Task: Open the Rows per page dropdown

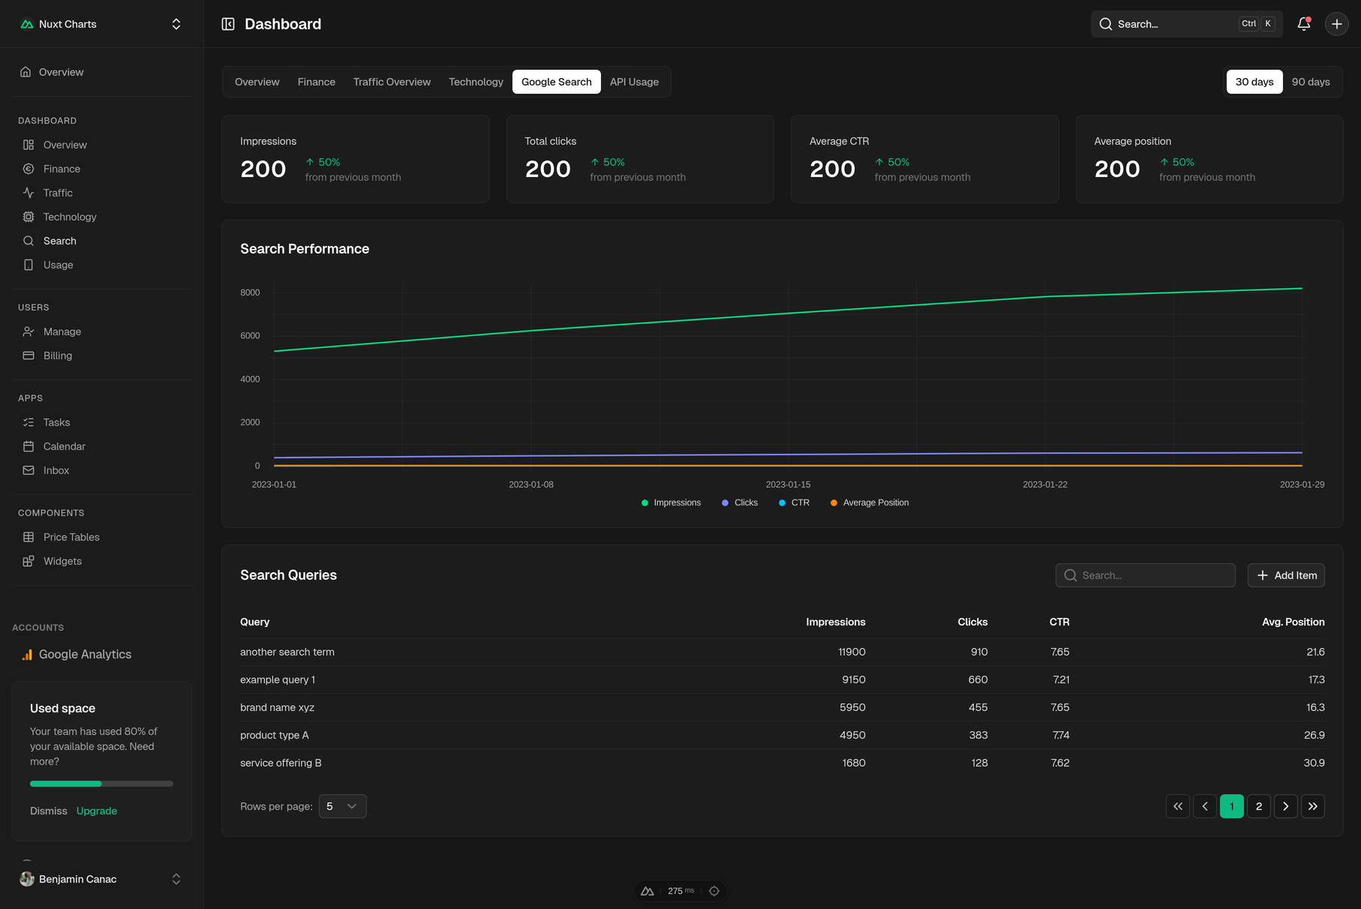Action: tap(342, 806)
